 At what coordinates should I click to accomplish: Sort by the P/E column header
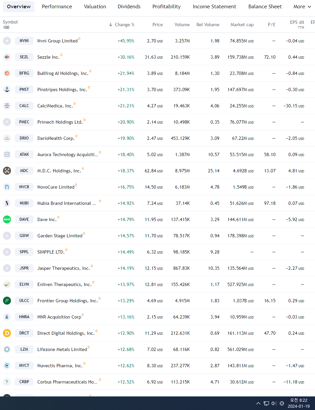(x=272, y=25)
